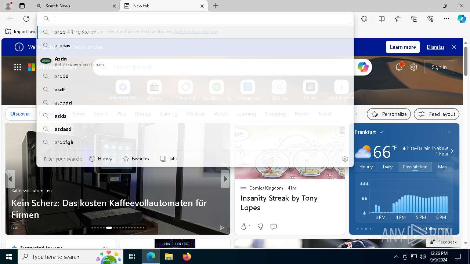470x264 pixels.
Task: Open Copilot icon in search box
Action: pos(363,67)
